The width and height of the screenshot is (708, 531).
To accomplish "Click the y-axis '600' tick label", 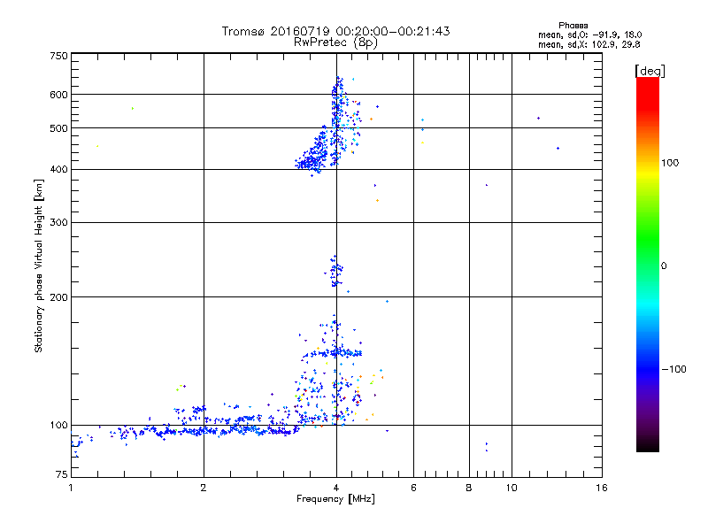I will click(58, 95).
